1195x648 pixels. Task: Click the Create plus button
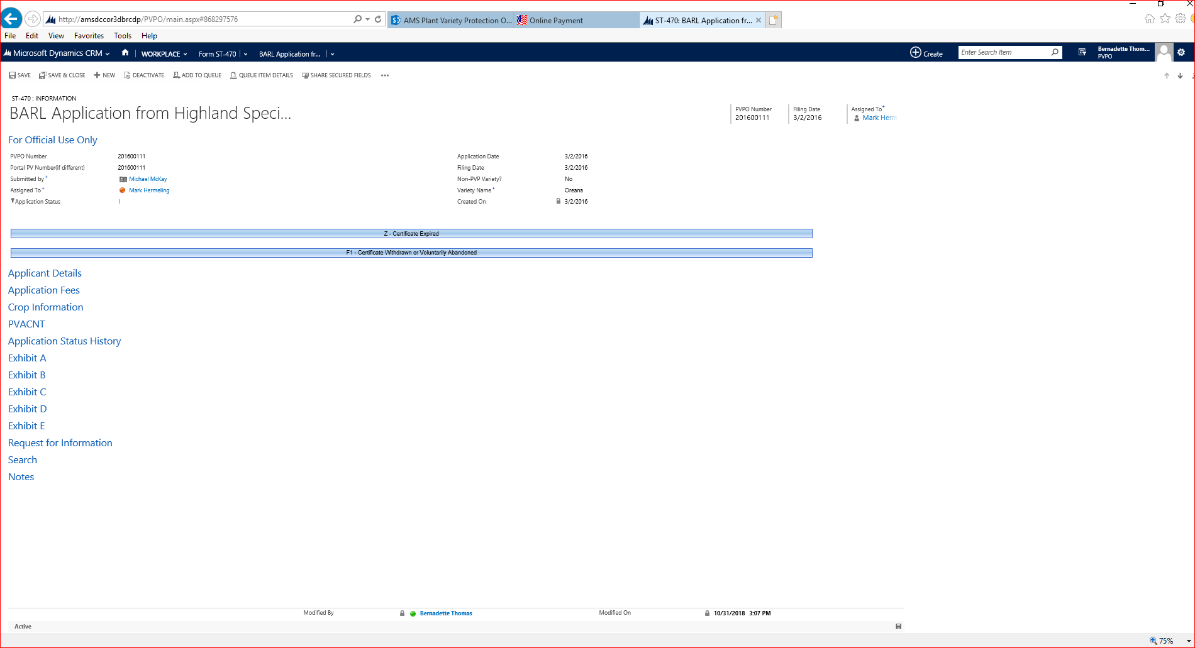pos(926,53)
